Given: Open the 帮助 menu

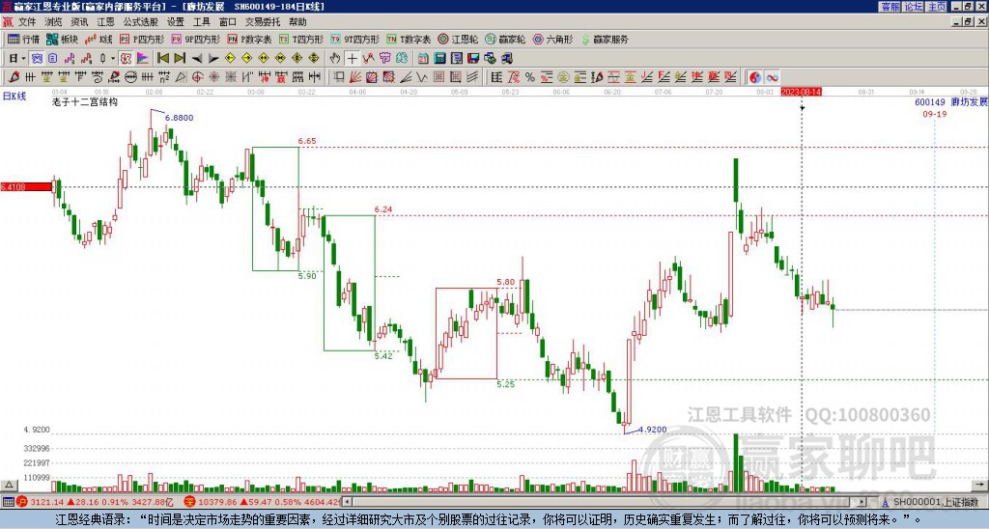Looking at the screenshot, I should click(297, 22).
